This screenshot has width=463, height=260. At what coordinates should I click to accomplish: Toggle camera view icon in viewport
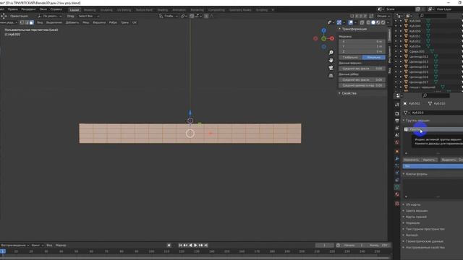coord(331,68)
